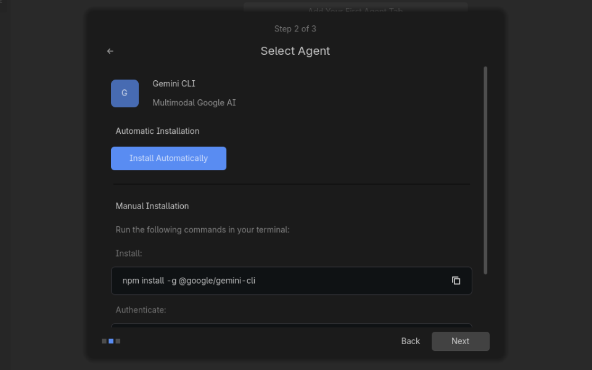Viewport: 592px width, 370px height.
Task: Click the dialog's vertical scrollbar
Action: 485,170
